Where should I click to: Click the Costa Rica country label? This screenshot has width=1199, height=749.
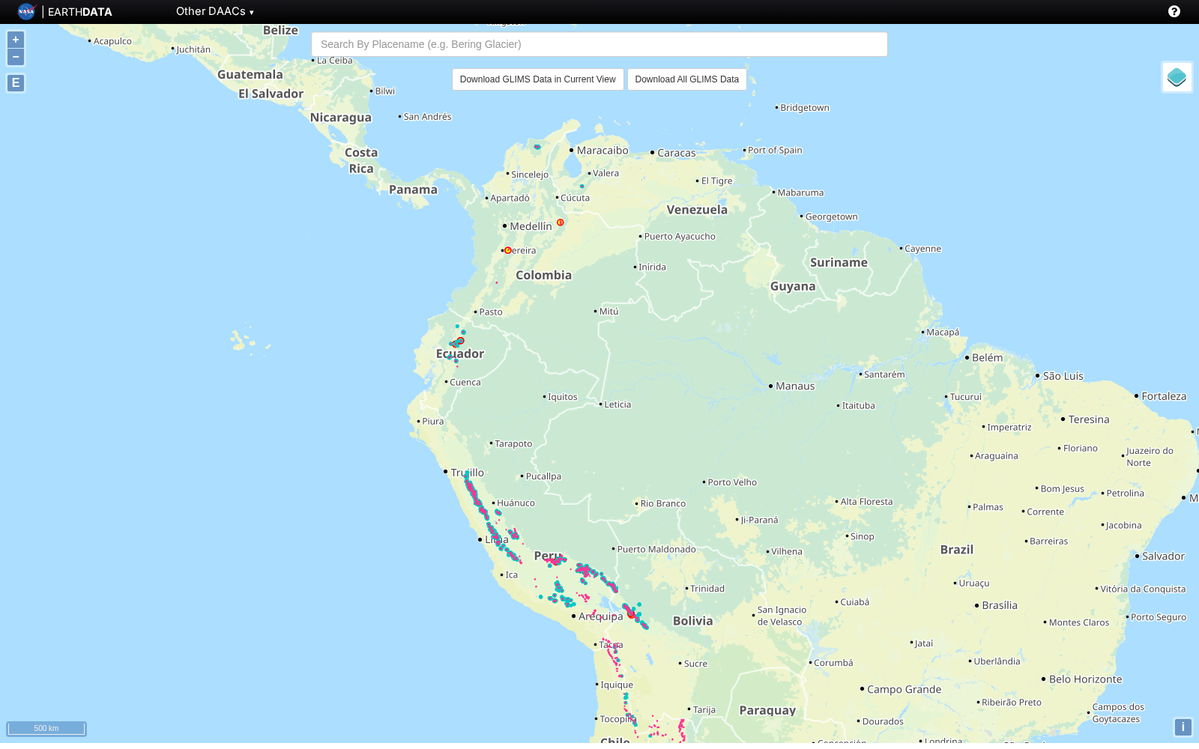[361, 160]
